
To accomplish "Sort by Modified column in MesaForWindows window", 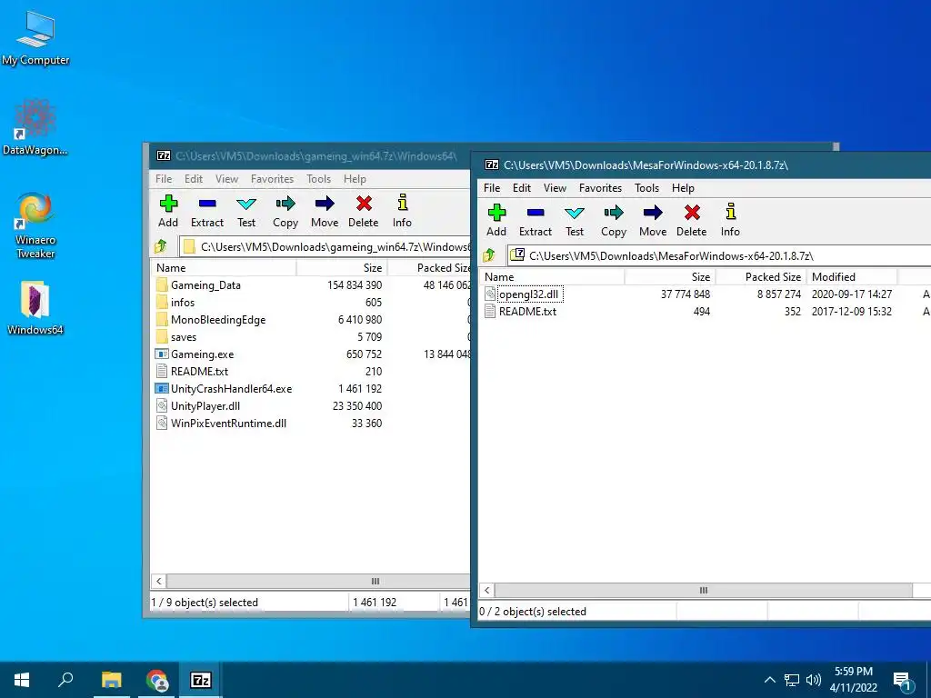I will [x=852, y=277].
